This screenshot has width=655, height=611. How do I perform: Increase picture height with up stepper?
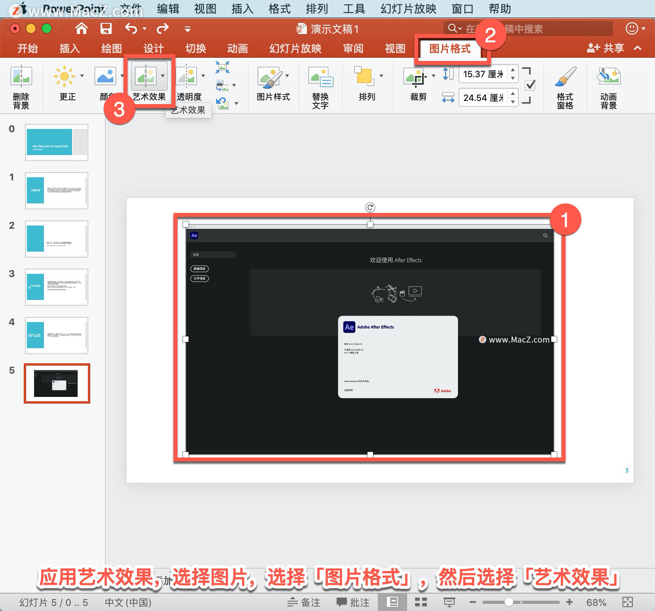pos(513,70)
